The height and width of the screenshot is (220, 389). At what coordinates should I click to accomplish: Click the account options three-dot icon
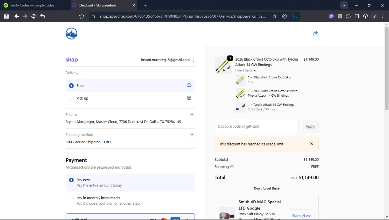click(x=193, y=60)
